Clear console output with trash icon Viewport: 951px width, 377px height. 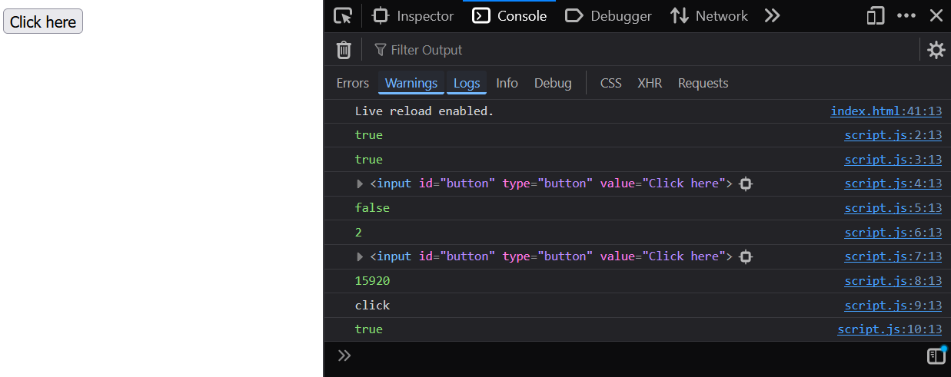pos(344,50)
